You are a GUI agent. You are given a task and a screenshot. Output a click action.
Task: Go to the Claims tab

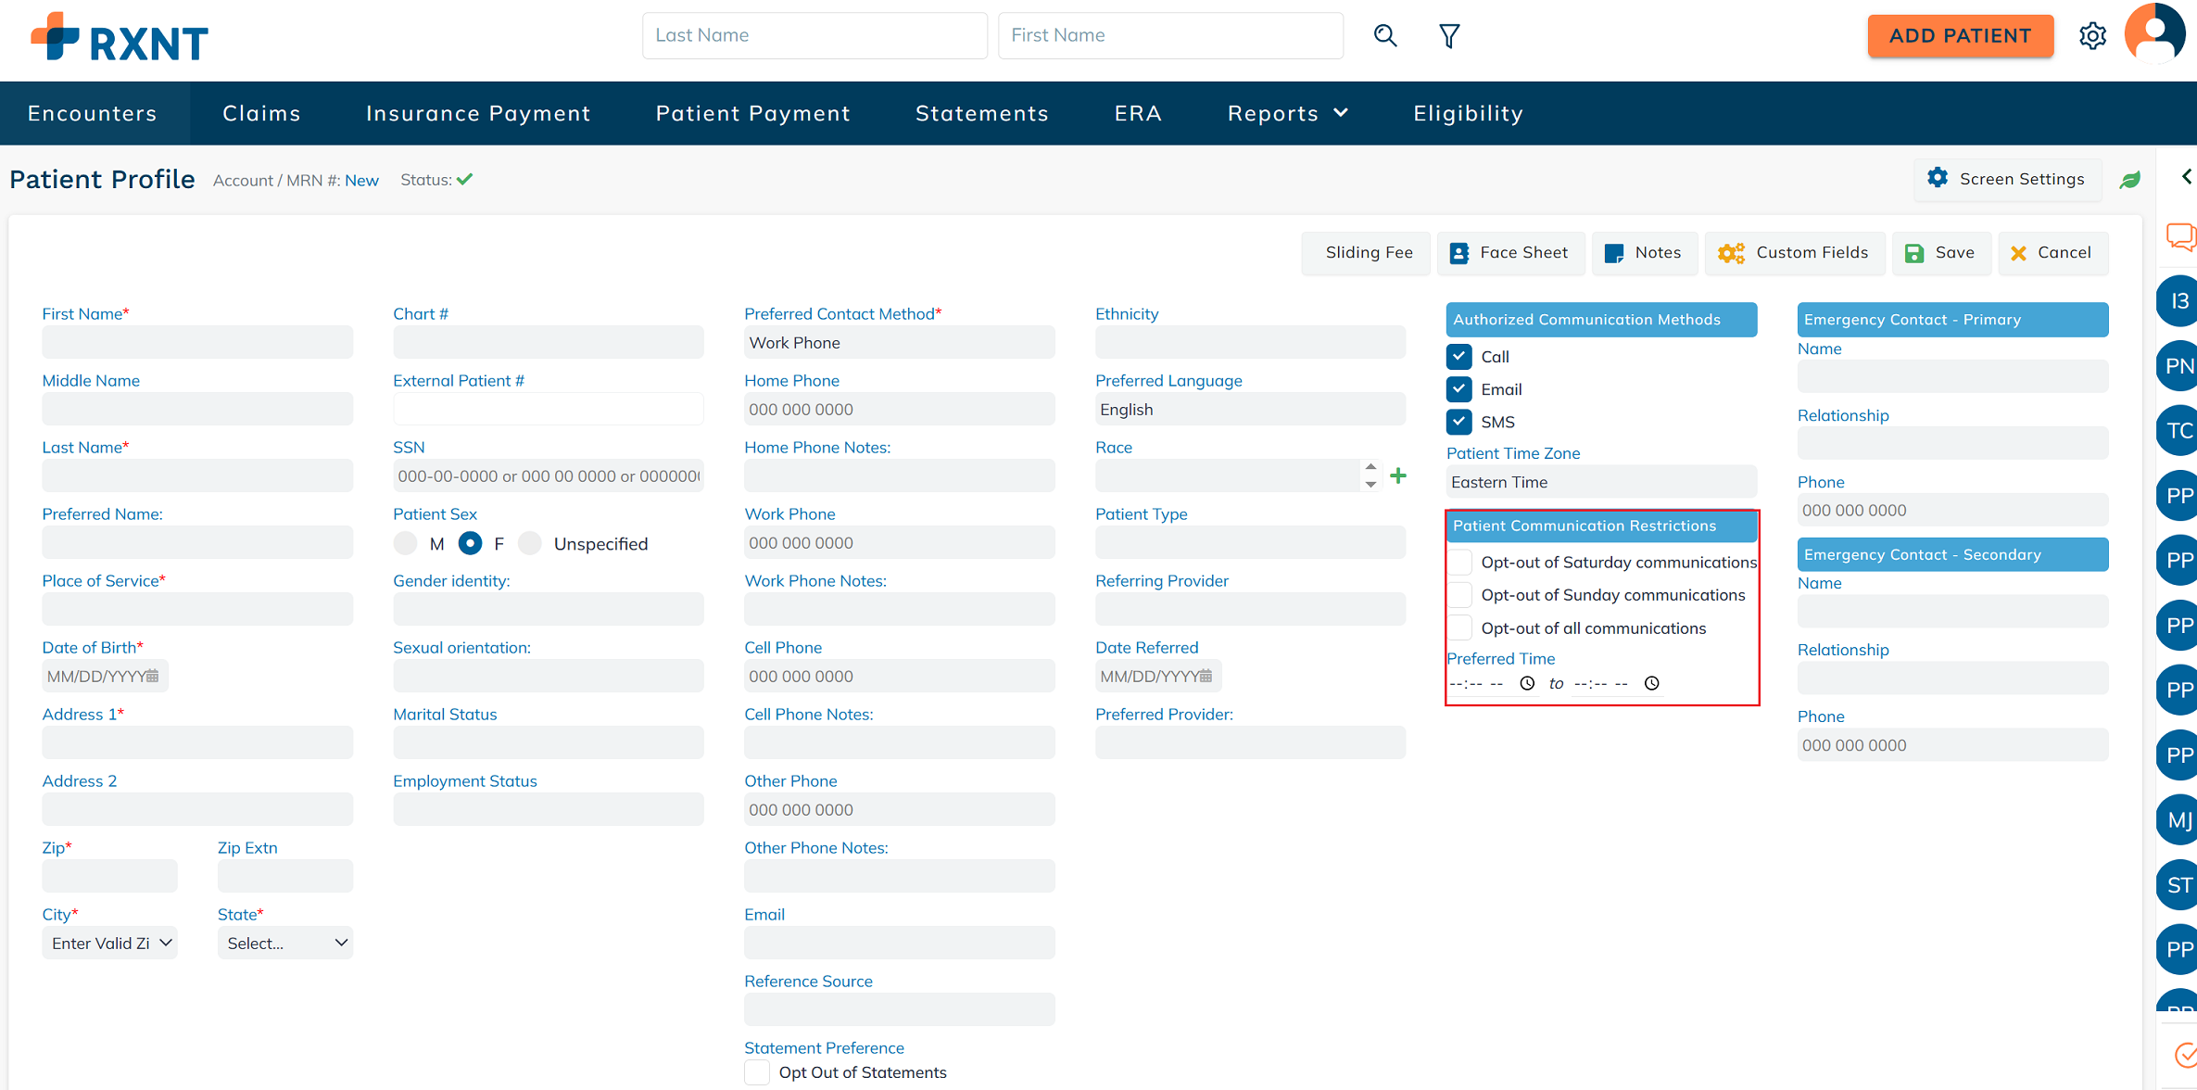(261, 113)
